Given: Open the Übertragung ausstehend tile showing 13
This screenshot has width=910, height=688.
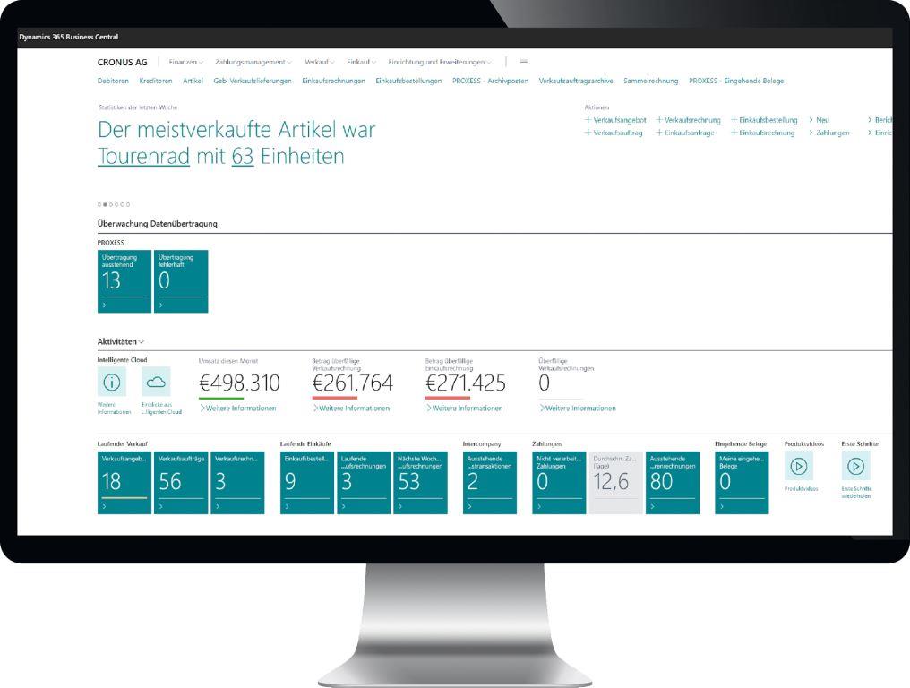Looking at the screenshot, I should tap(124, 281).
